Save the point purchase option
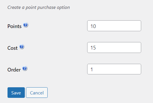Viewport: 153px width, 103px height. pyautogui.click(x=16, y=92)
